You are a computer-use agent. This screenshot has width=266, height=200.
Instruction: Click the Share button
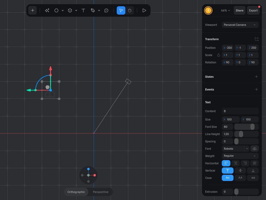click(x=239, y=10)
